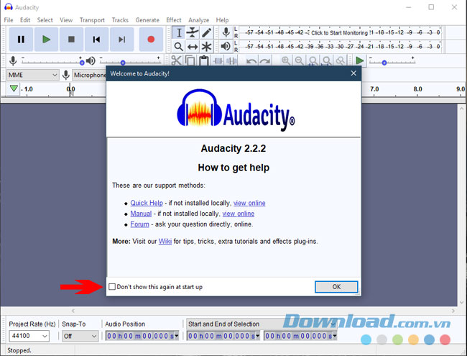This screenshot has width=467, height=356.
Task: Open the Microphone recording device dropdown
Action: pos(89,75)
